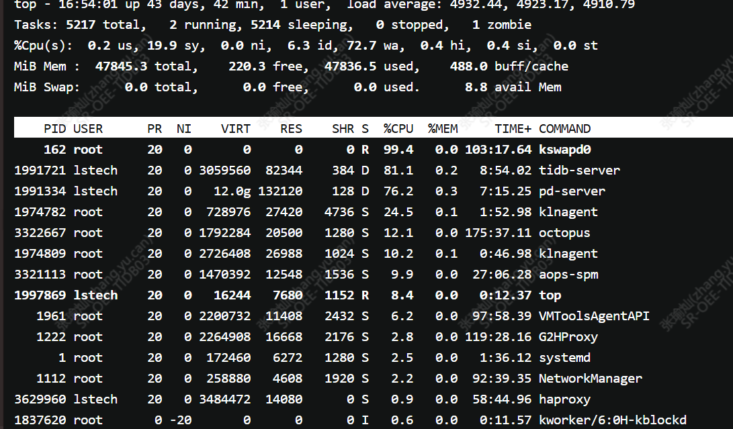This screenshot has width=733, height=429.
Task: Click the pd-server command text
Action: (572, 191)
